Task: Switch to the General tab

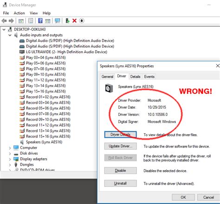Action: coord(107,76)
